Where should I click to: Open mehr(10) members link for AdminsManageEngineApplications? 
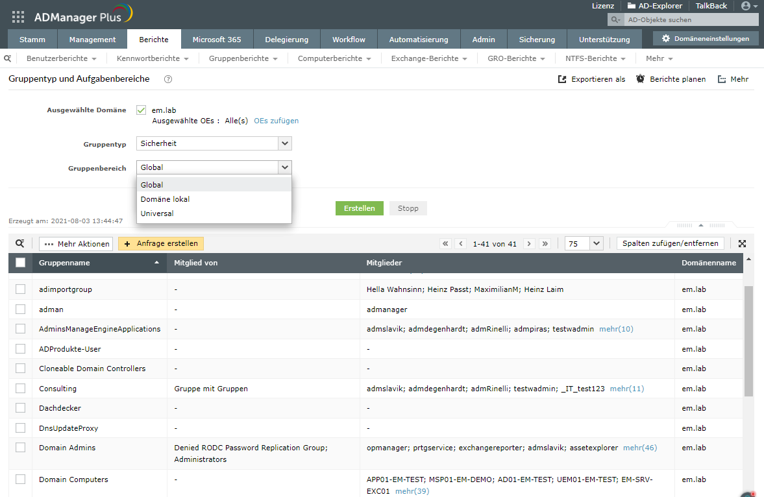(x=617, y=329)
